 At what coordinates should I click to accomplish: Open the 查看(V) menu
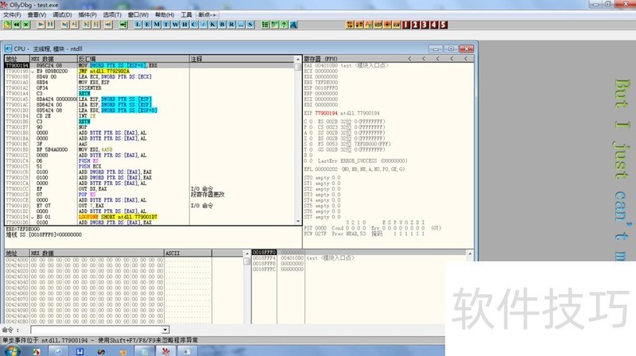click(37, 14)
